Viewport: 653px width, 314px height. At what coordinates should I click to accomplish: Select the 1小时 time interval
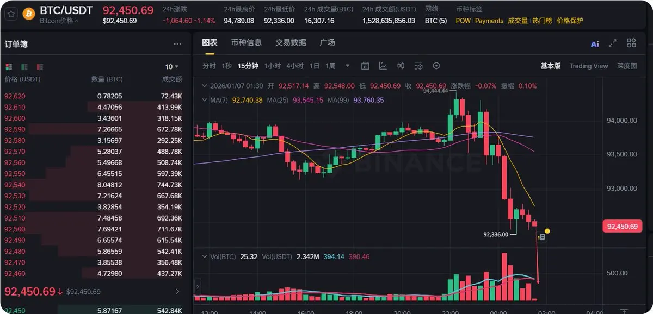tap(273, 66)
